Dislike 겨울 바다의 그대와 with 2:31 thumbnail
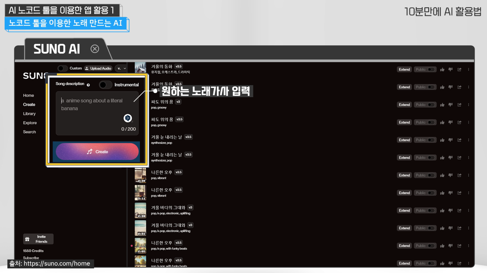The height and width of the screenshot is (273, 487). (450, 228)
